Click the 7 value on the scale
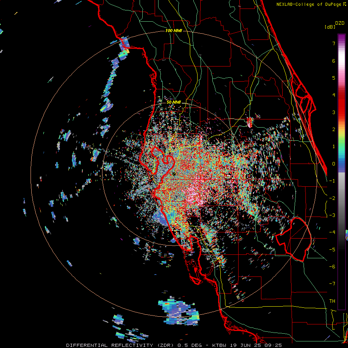This screenshot has height=348, width=348. click(x=334, y=43)
